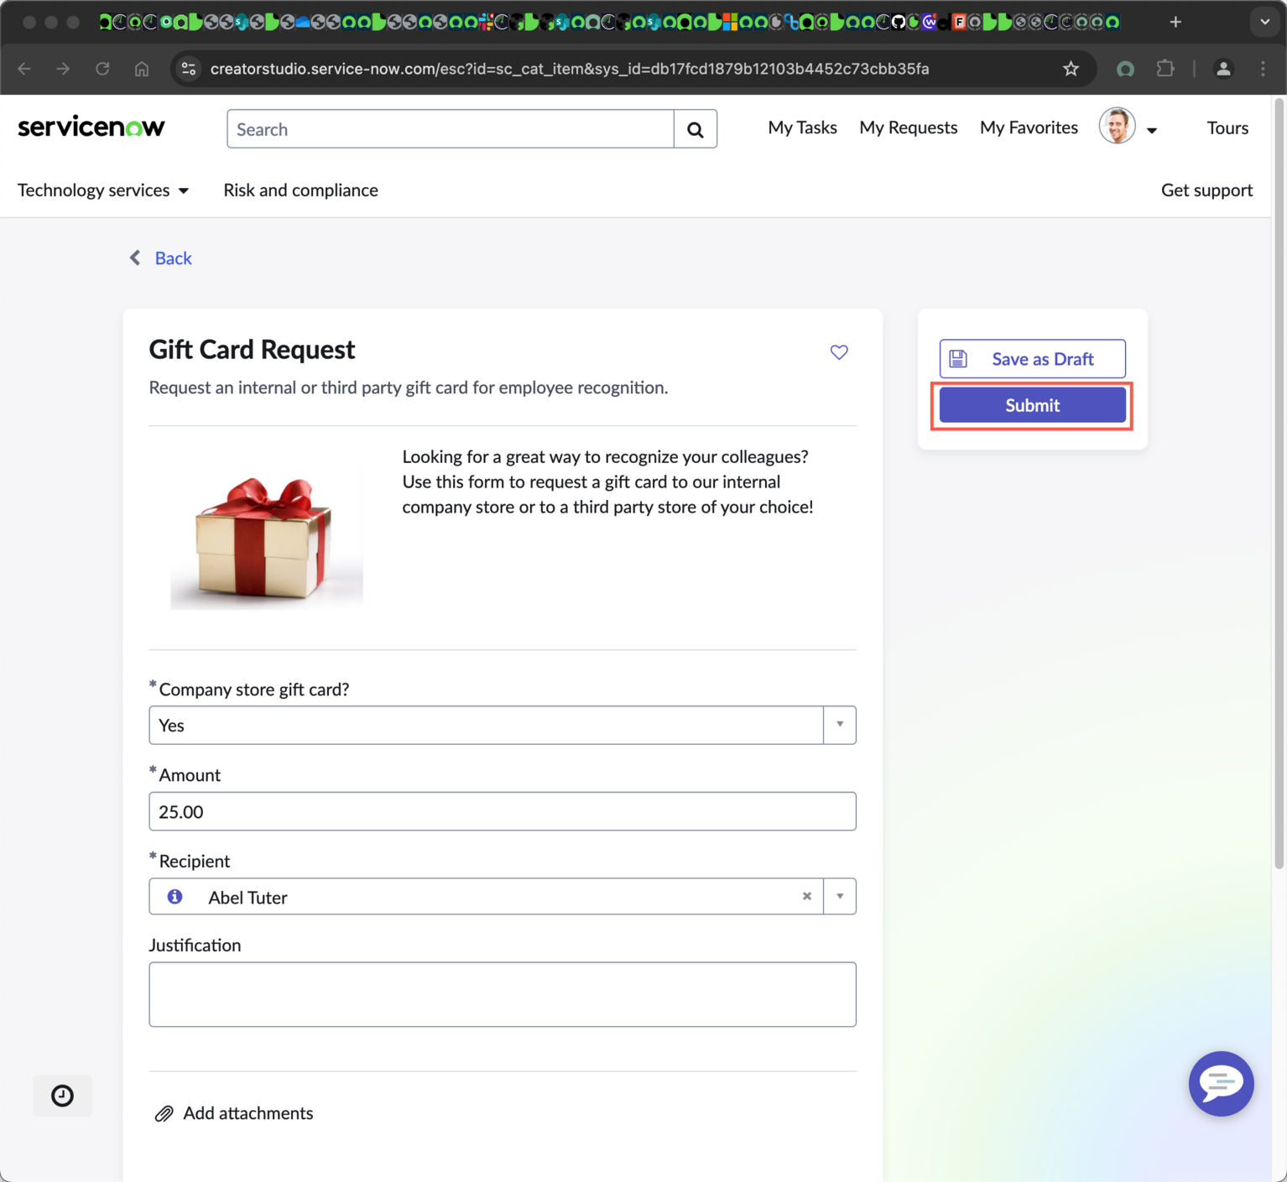The image size is (1287, 1182).
Task: Expand the Technology services menu
Action: click(103, 190)
